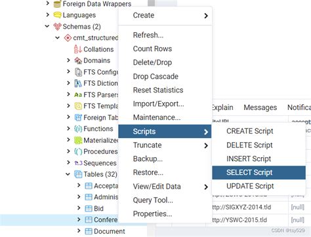Click the Schemas node icon
Viewport: 311px width, 237px height.
(x=57, y=27)
